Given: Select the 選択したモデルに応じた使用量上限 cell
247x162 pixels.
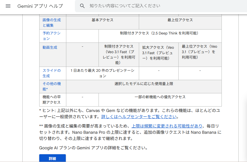Looking at the screenshot, I should (144, 84).
